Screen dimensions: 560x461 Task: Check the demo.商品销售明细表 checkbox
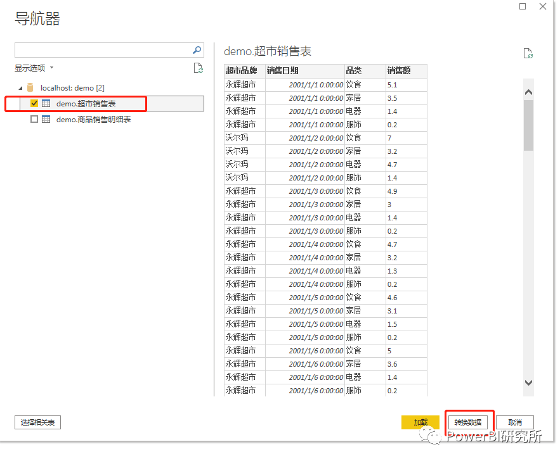[34, 119]
